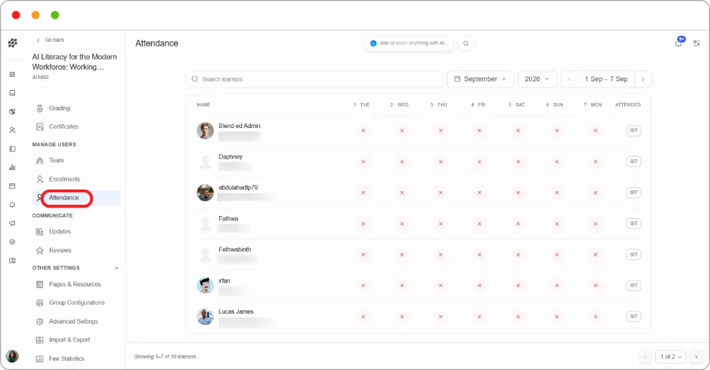710x370 pixels.
Task: Click the Reviews star icon
Action: click(x=40, y=251)
